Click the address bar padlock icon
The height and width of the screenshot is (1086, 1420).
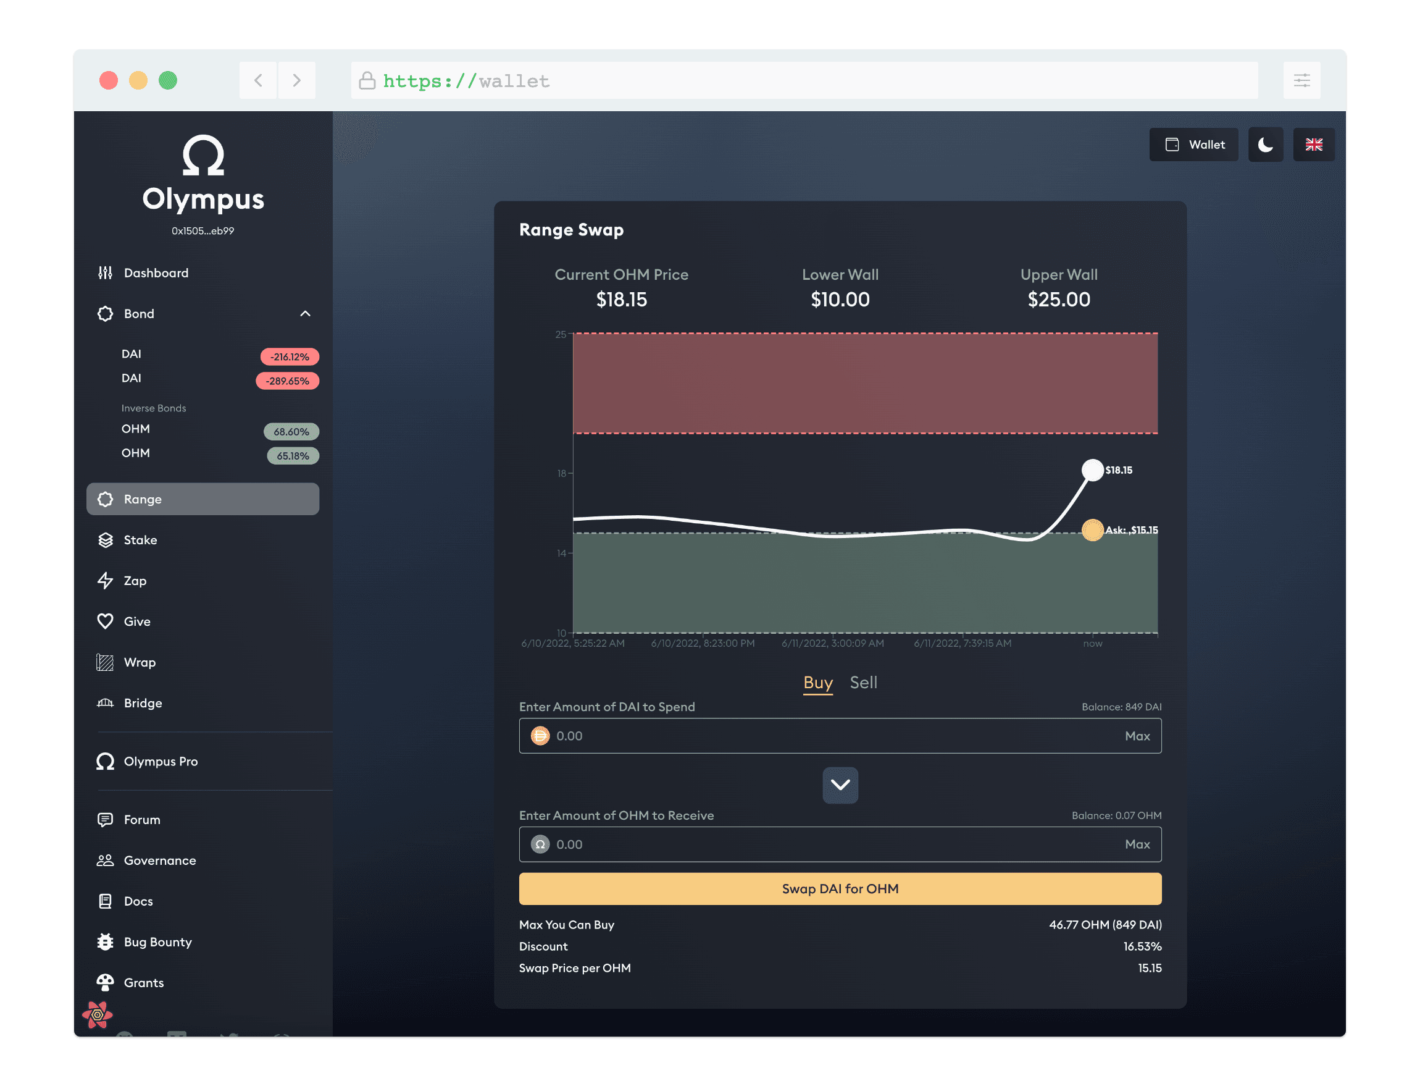[367, 80]
